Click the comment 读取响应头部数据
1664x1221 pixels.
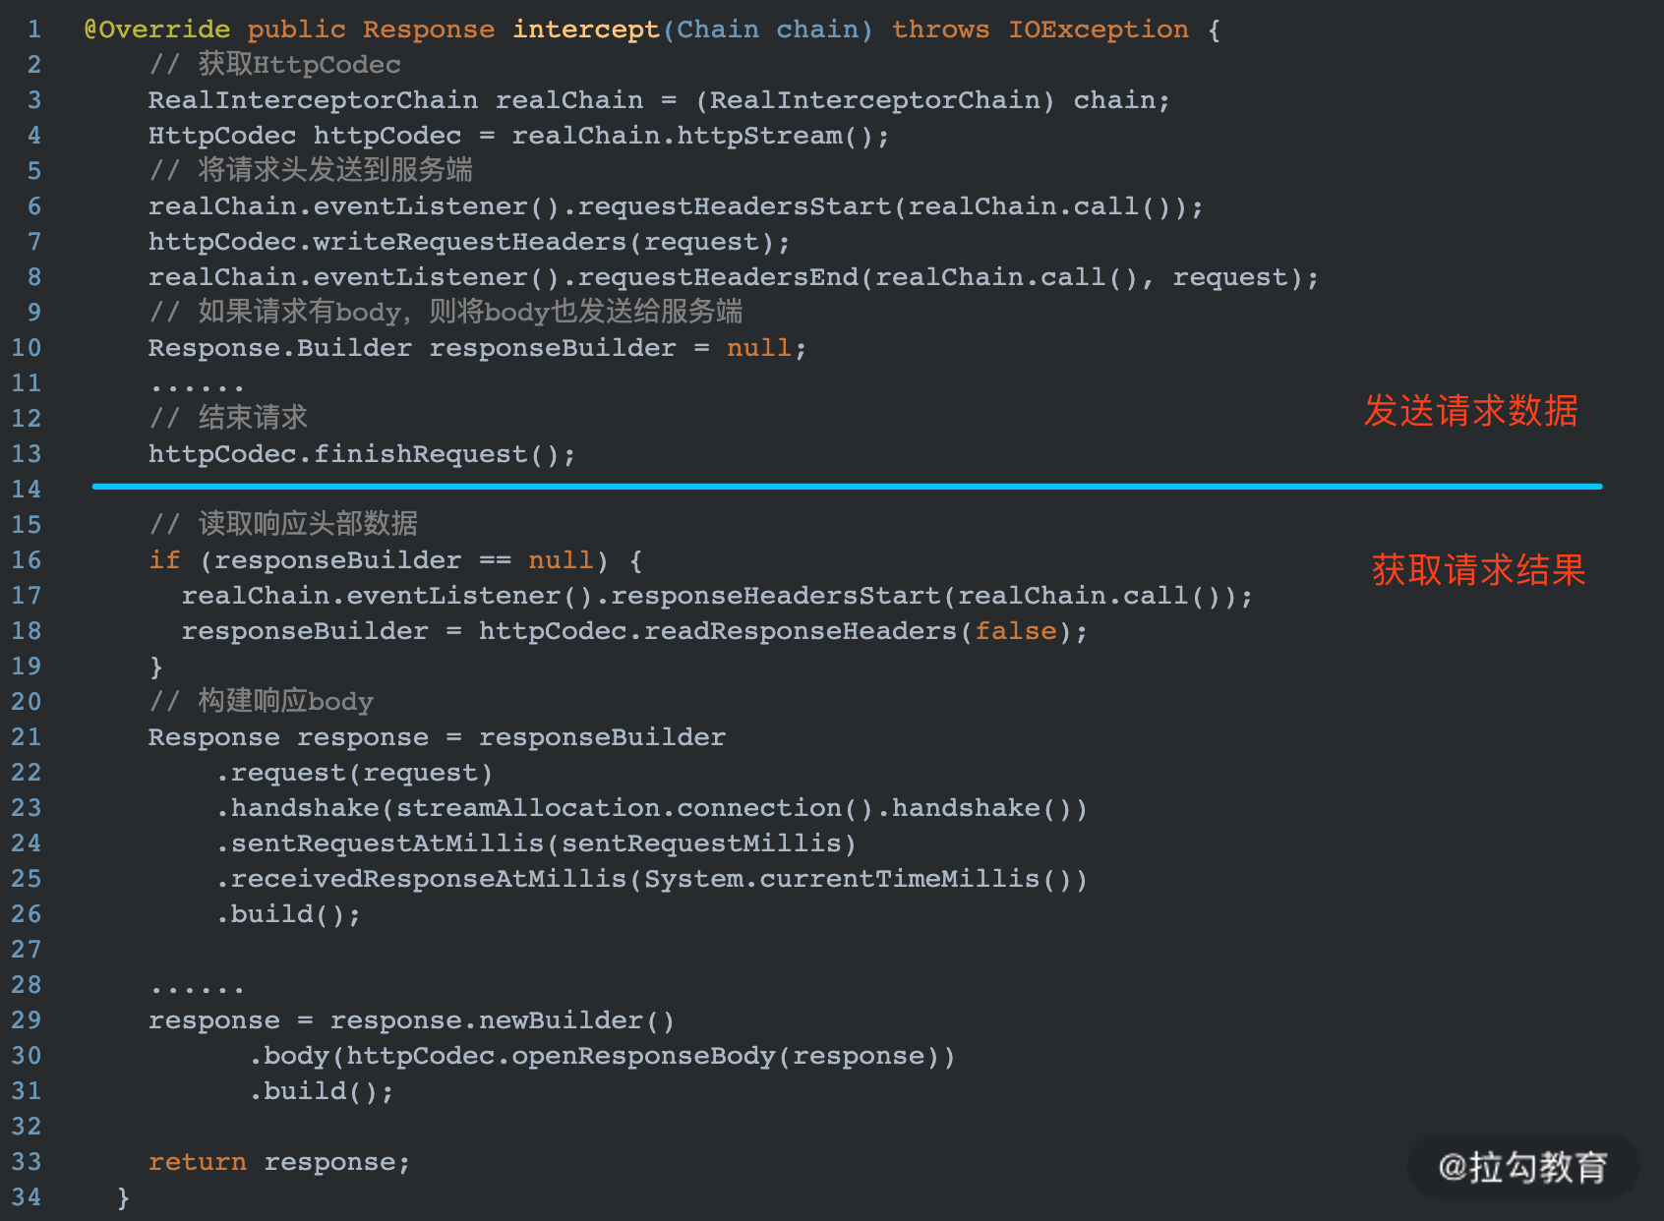[284, 524]
